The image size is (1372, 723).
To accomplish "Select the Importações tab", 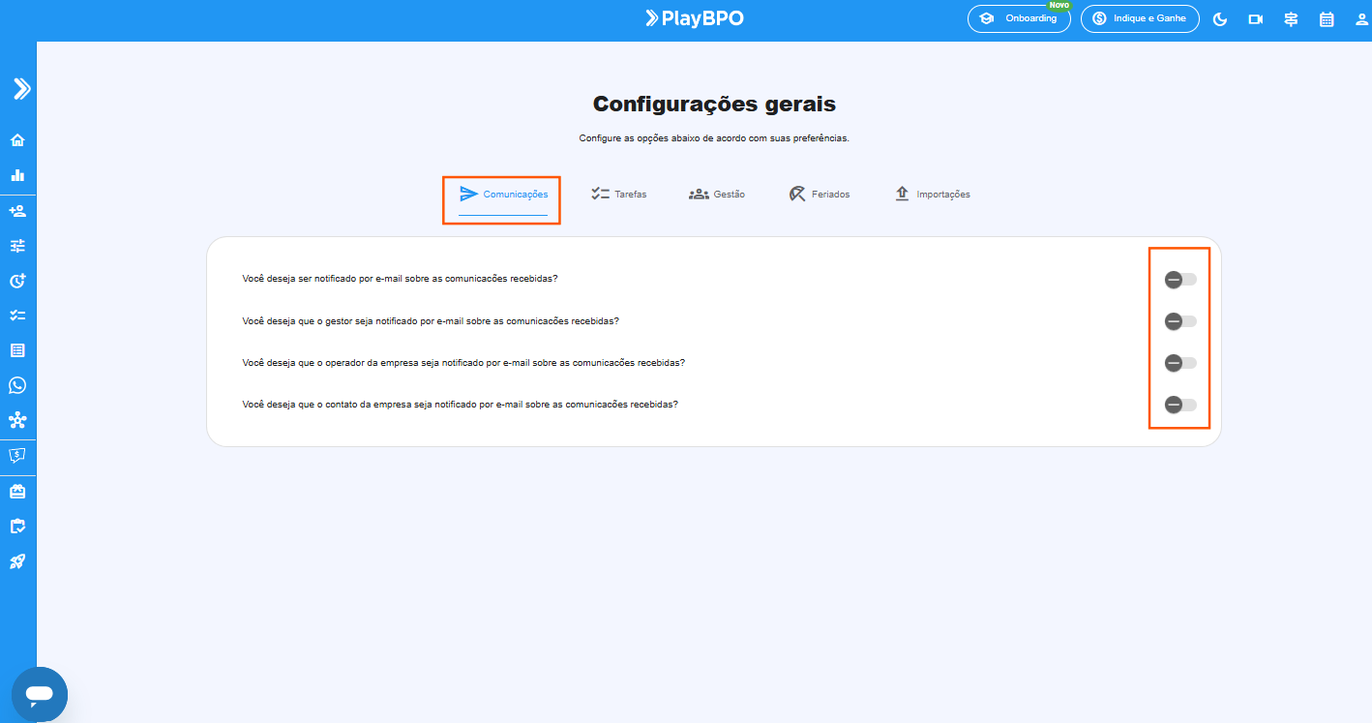I will 931,195.
